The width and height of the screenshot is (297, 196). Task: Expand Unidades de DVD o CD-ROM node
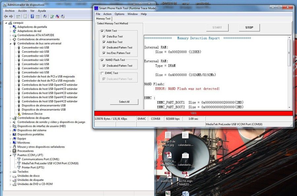[x=11, y=184]
